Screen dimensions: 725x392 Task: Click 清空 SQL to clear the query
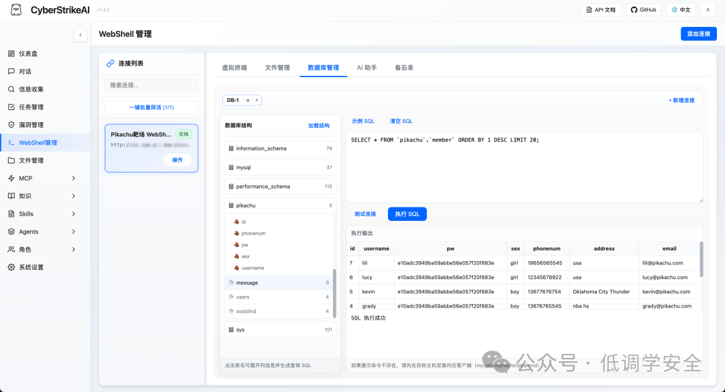click(401, 121)
